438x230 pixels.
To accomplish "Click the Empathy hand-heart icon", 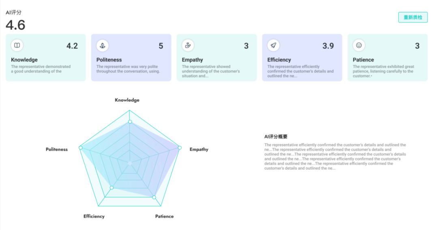I will 188,45.
